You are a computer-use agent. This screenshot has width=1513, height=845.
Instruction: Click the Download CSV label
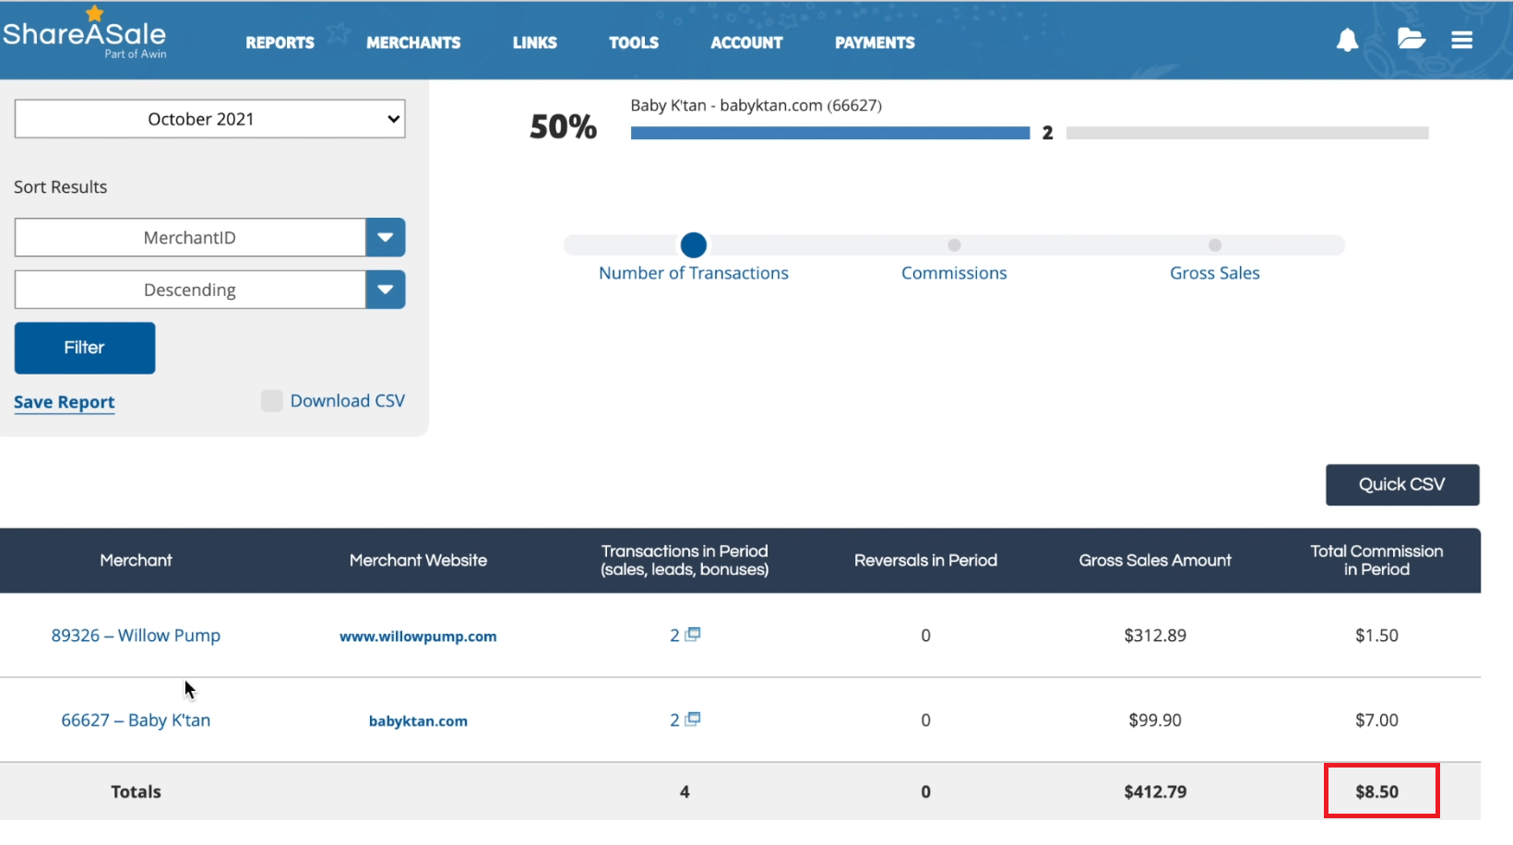pos(348,400)
